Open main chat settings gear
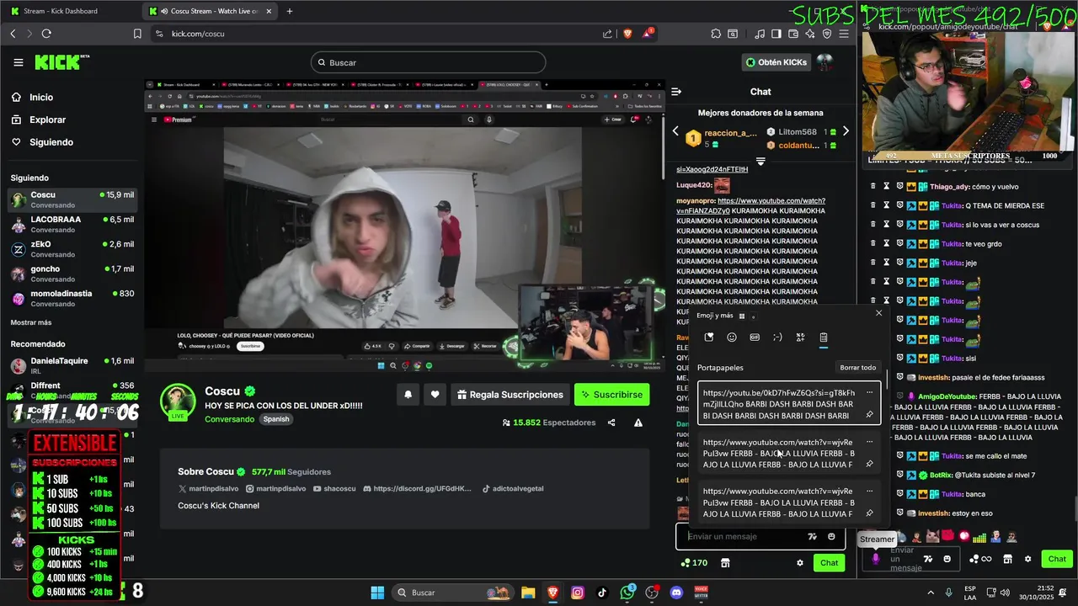The image size is (1078, 606). [800, 563]
